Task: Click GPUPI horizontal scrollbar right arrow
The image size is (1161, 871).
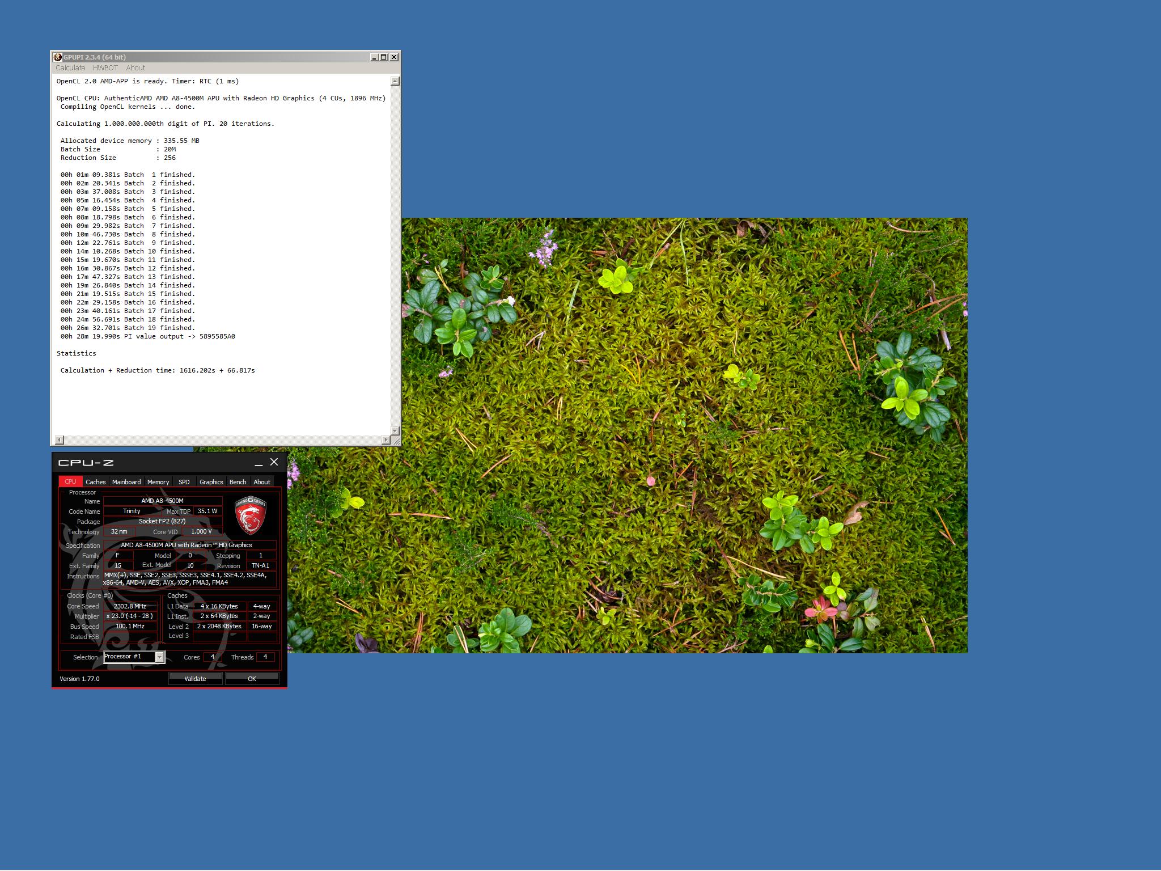Action: (x=385, y=440)
